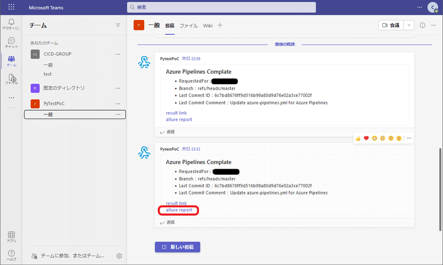Open result link in 22:56 message

pyautogui.click(x=176, y=113)
